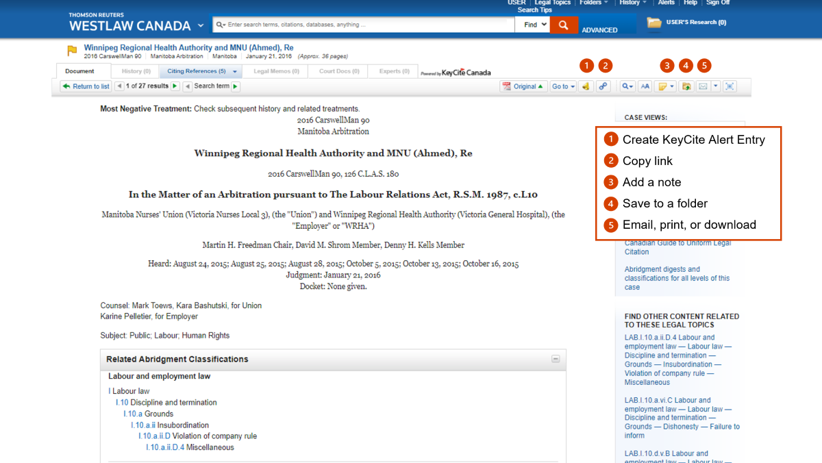Open the History menu in top bar

632,3
